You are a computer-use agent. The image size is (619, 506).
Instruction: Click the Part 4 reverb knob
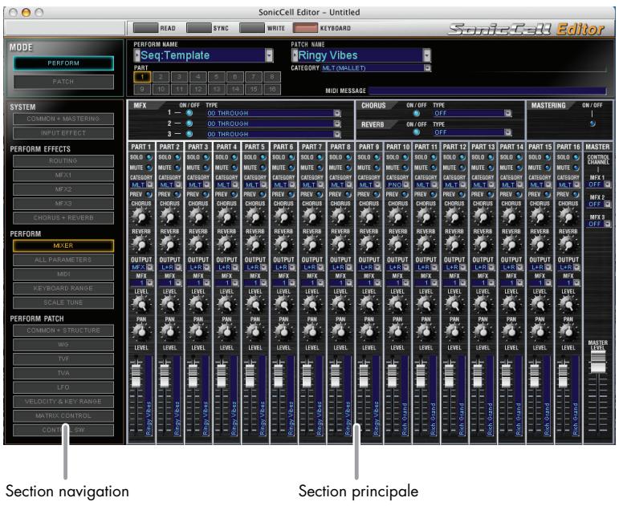(226, 245)
